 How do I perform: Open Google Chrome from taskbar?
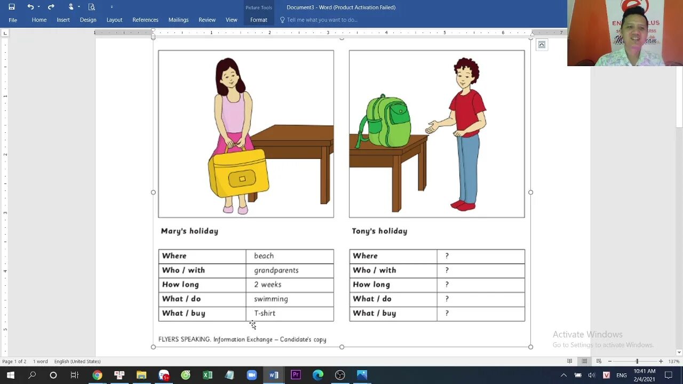97,375
